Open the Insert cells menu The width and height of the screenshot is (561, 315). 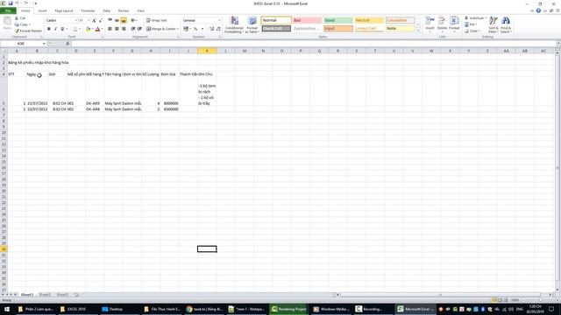pos(430,24)
